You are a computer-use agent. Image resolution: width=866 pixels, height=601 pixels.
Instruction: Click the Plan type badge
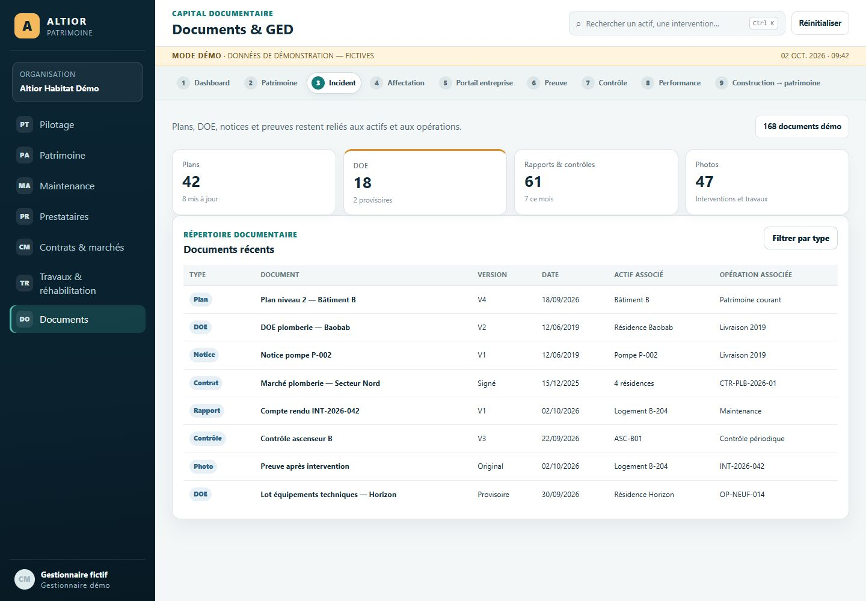coord(201,299)
